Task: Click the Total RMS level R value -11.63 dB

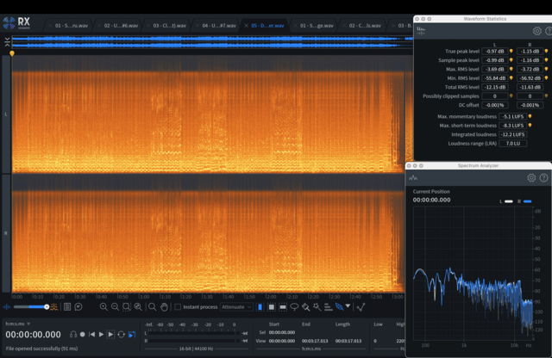Action: pos(530,87)
